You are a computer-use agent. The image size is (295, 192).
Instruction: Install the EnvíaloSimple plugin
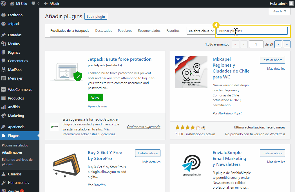272,153
